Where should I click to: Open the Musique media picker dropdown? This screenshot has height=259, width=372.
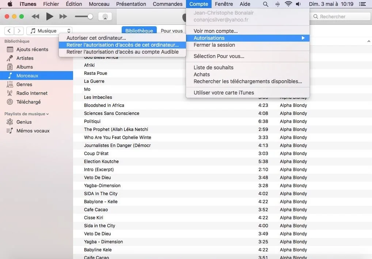point(49,31)
